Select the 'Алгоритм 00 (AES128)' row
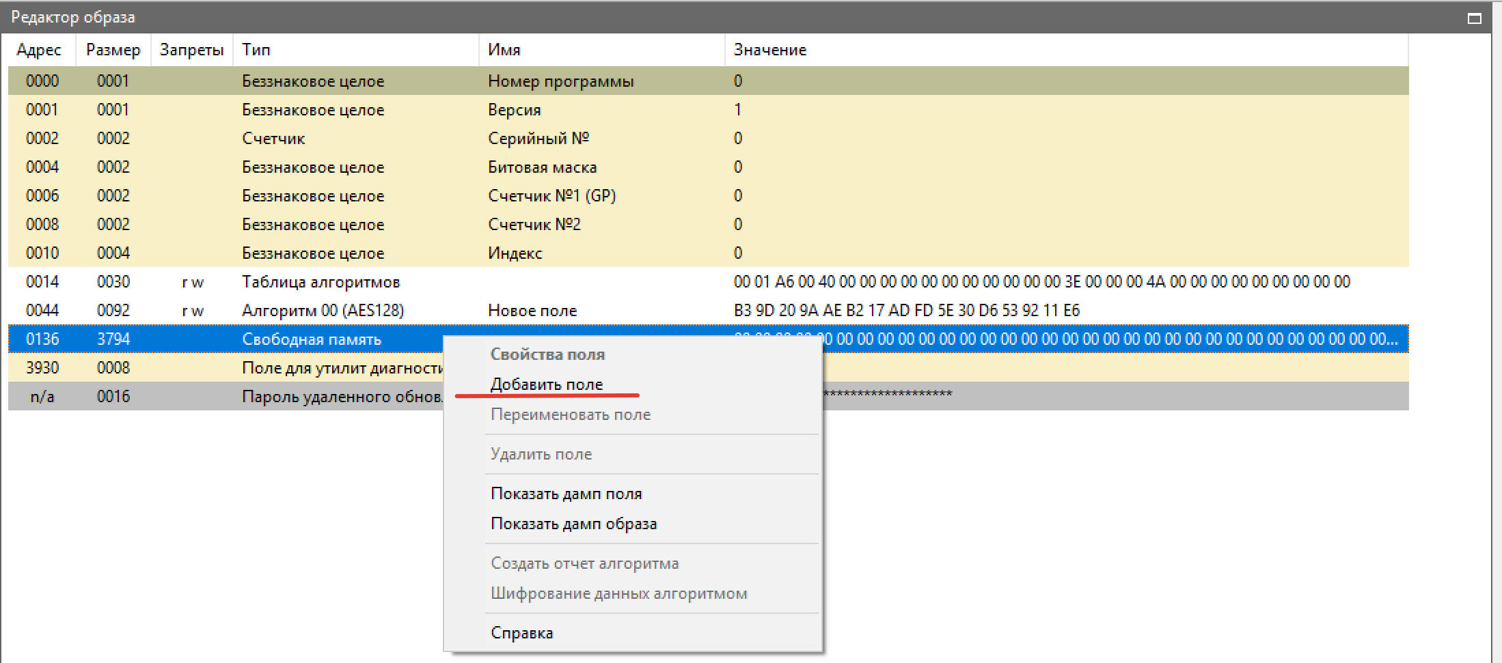 (x=323, y=311)
